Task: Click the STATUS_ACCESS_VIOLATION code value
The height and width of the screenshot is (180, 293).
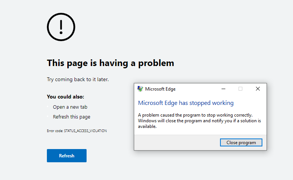Action: tap(85, 131)
